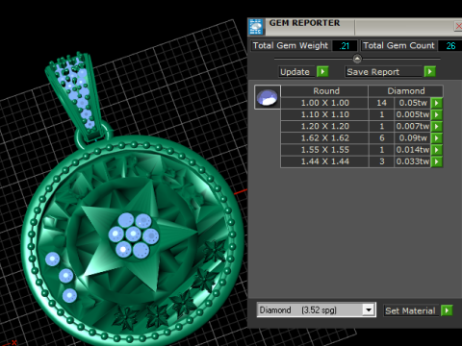This screenshot has height=346, width=462.
Task: Select the 1.00 X 1.00 size cell
Action: click(324, 103)
